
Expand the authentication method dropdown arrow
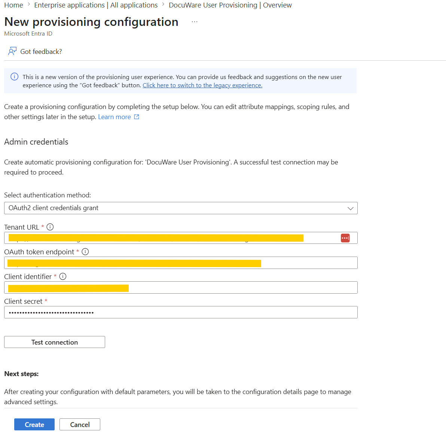pyautogui.click(x=351, y=208)
